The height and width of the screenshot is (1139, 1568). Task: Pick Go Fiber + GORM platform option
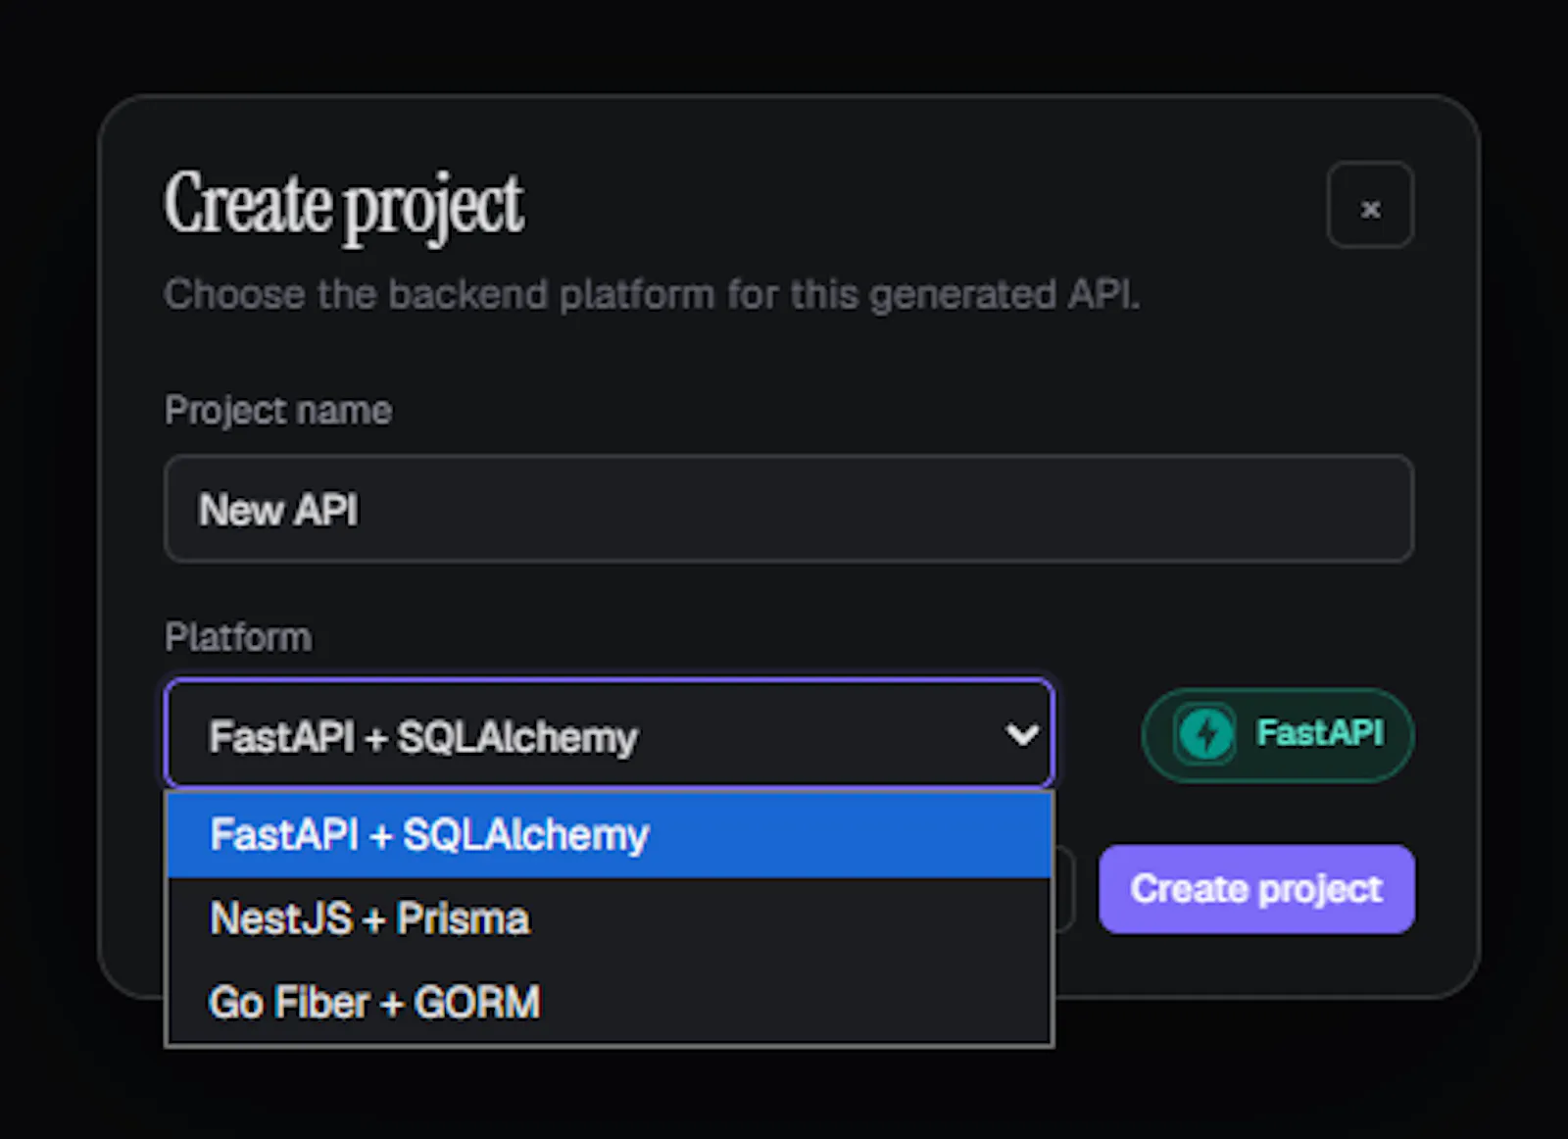pos(610,1003)
